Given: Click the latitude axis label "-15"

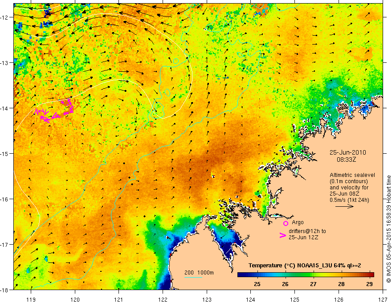Looking at the screenshot, I should click(5, 153).
